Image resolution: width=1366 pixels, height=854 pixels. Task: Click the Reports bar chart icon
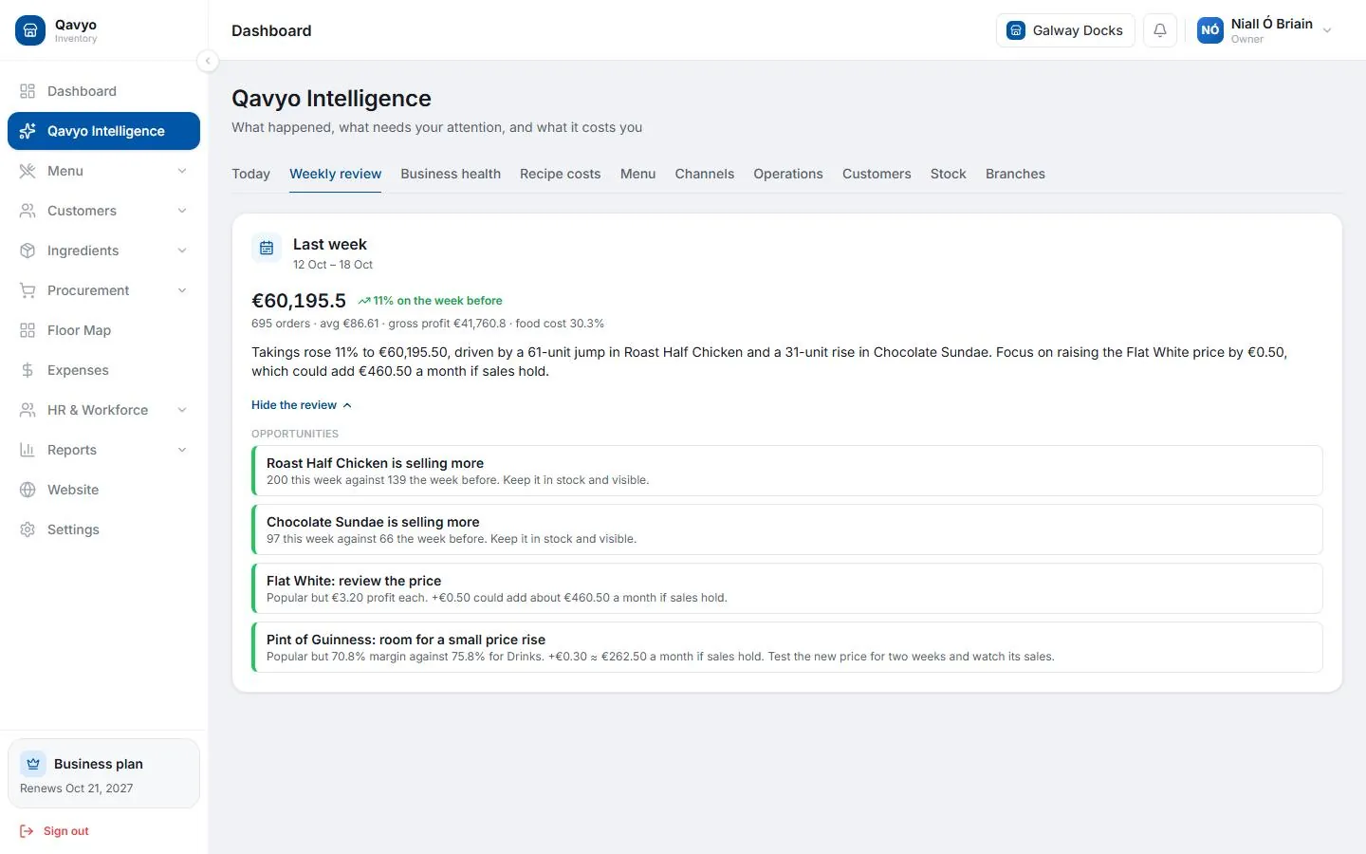(x=28, y=450)
